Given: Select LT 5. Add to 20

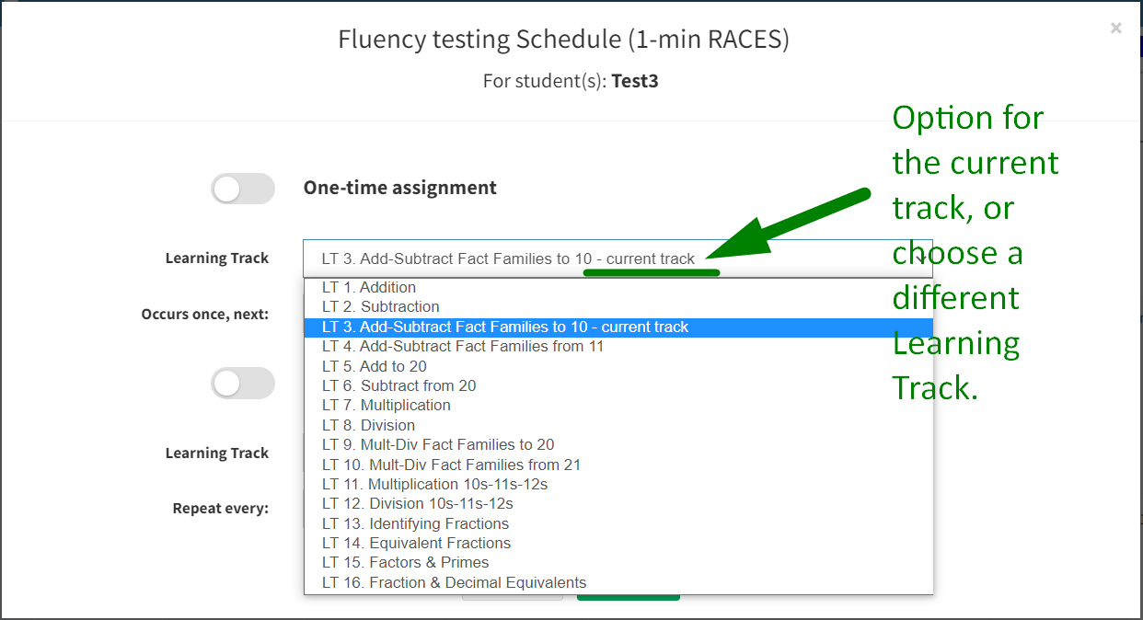Looking at the screenshot, I should pyautogui.click(x=375, y=366).
